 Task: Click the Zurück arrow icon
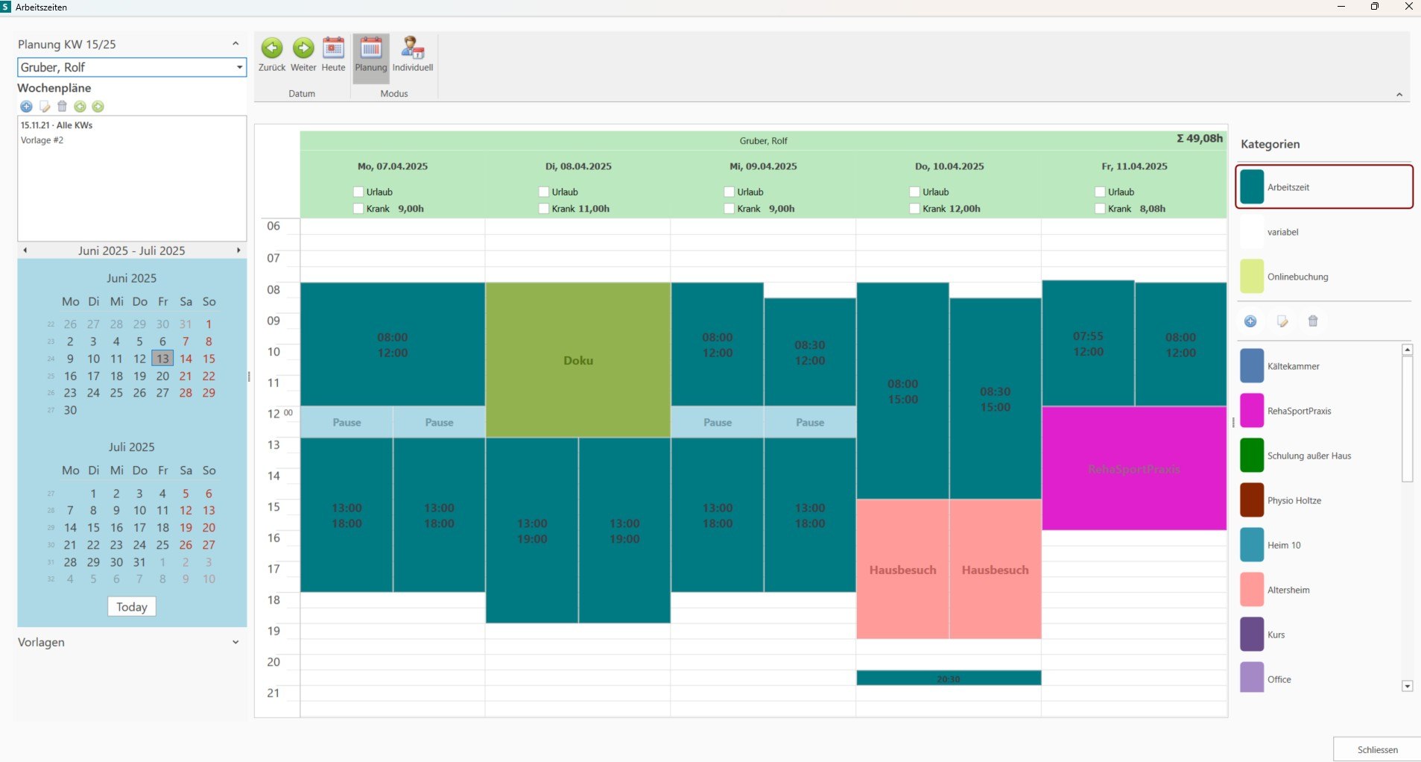(272, 47)
